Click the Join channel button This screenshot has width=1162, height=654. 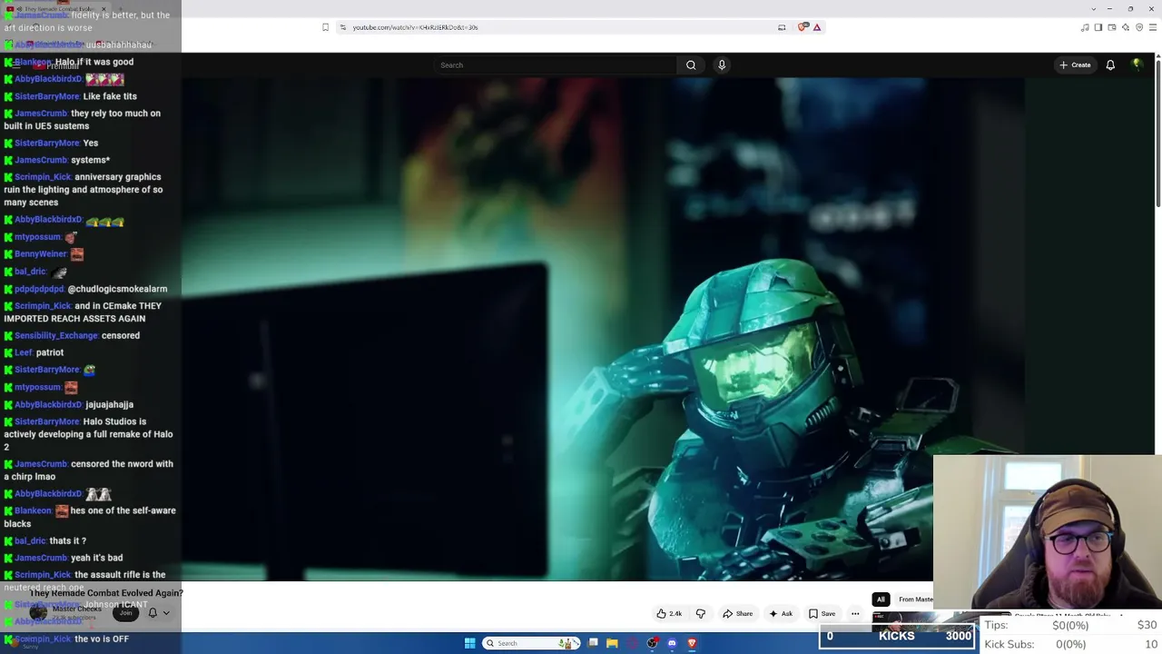pyautogui.click(x=125, y=613)
